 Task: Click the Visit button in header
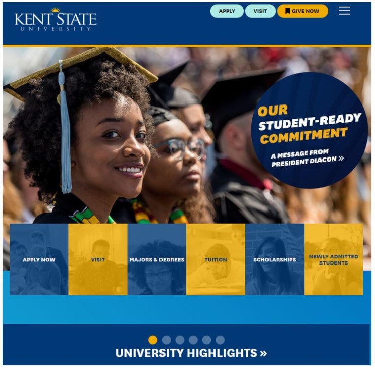pyautogui.click(x=260, y=11)
